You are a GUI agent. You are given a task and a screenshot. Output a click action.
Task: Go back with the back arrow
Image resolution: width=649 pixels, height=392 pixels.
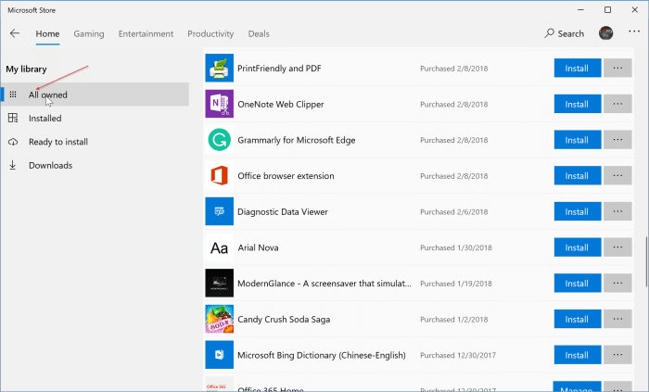pos(15,33)
